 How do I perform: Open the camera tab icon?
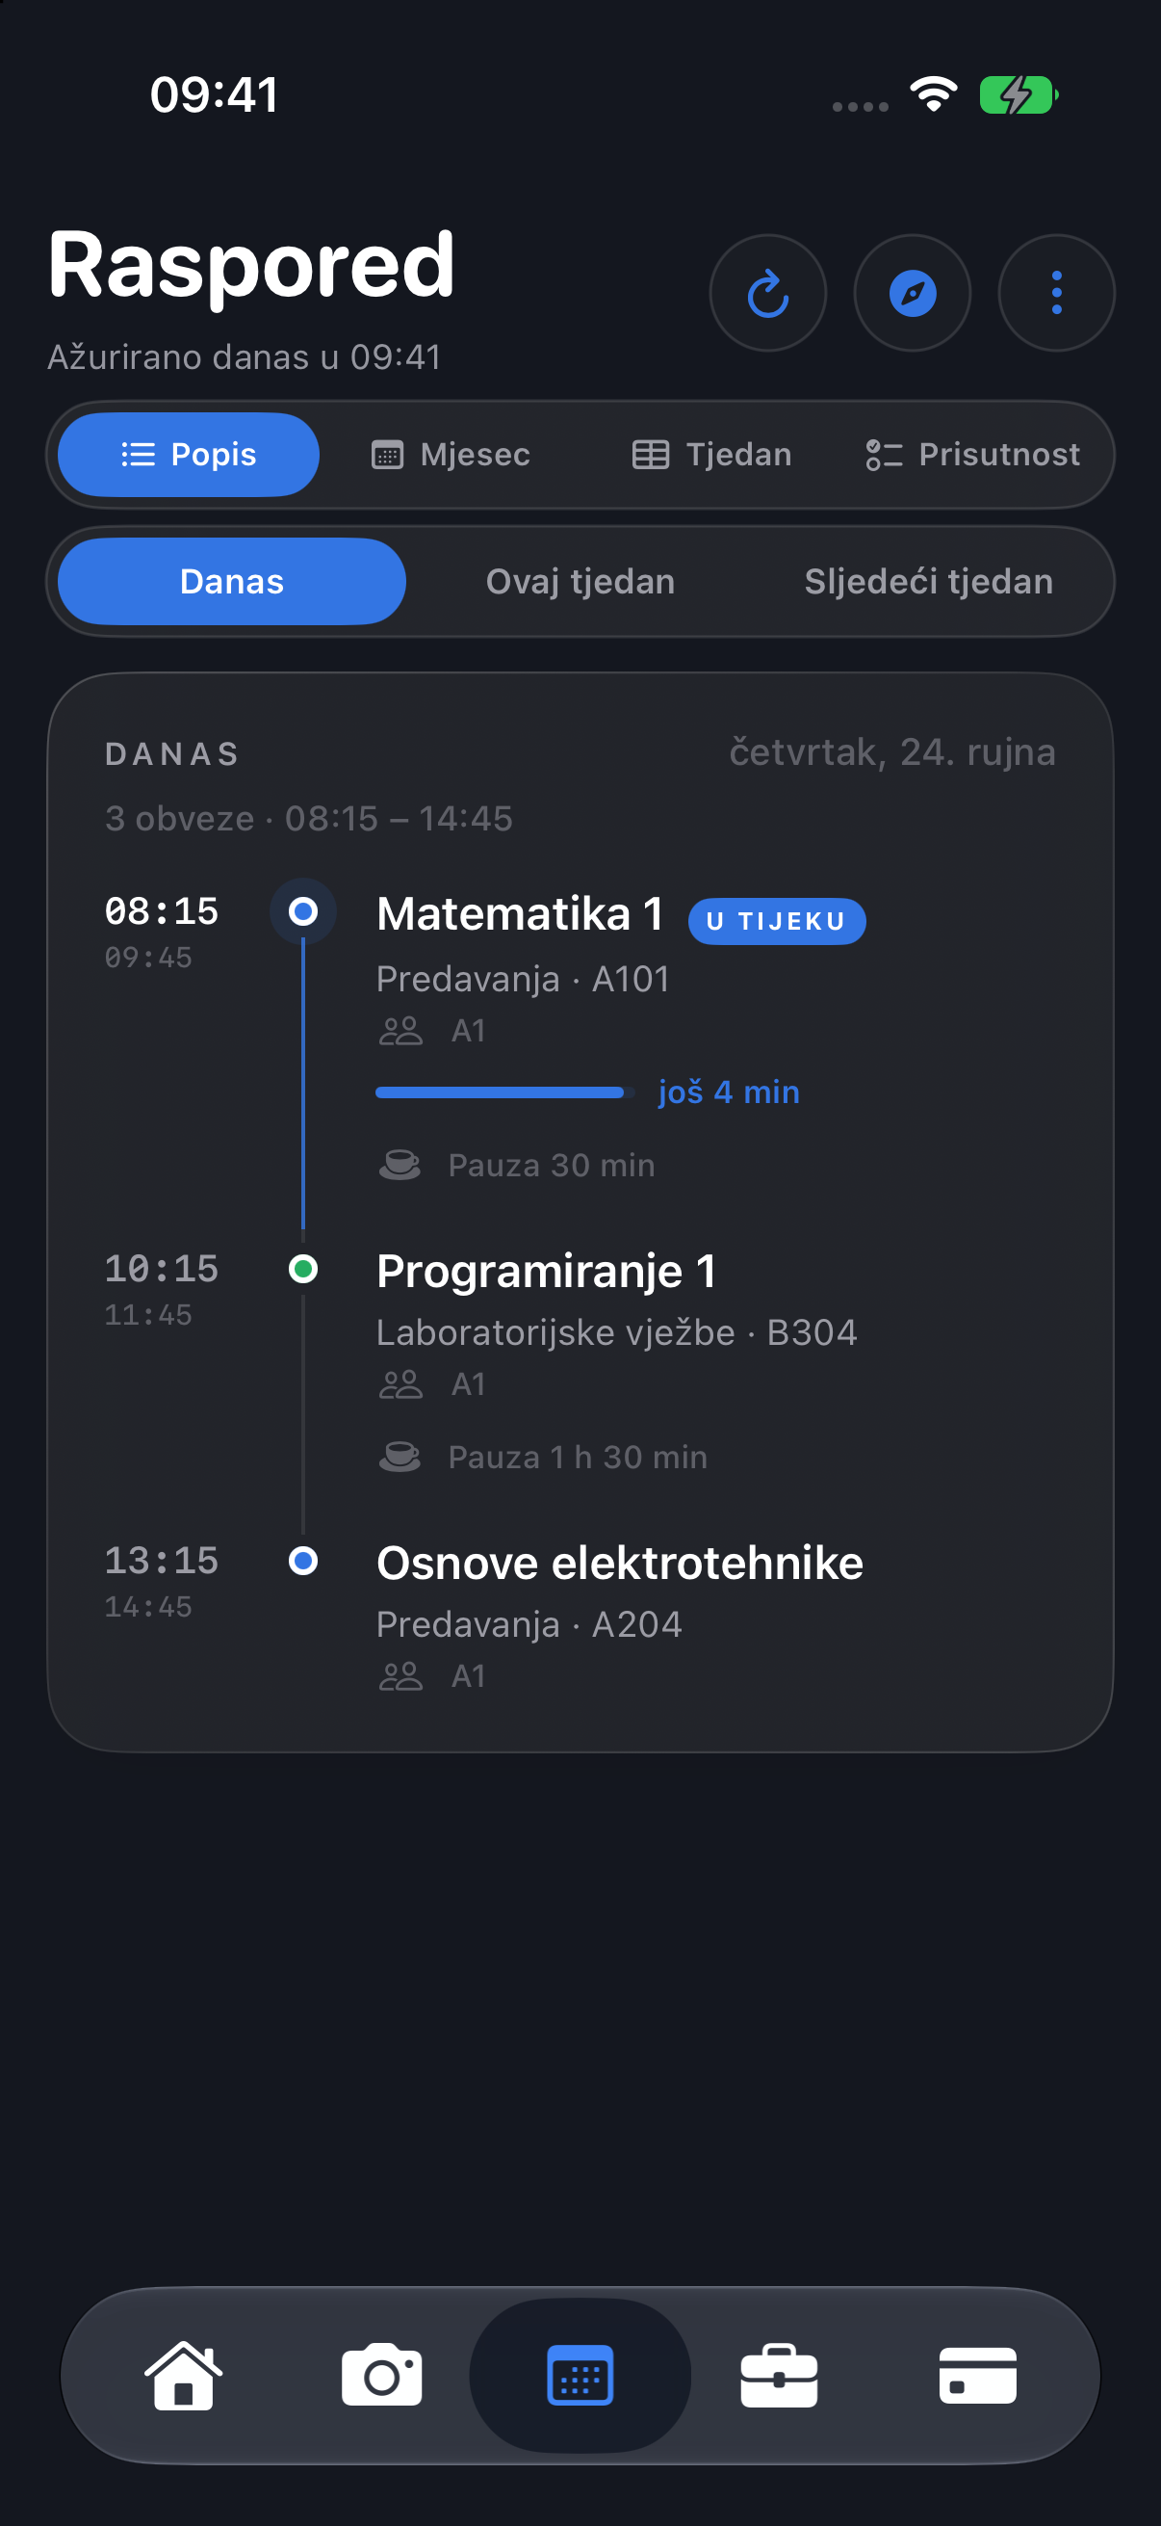coord(382,2376)
